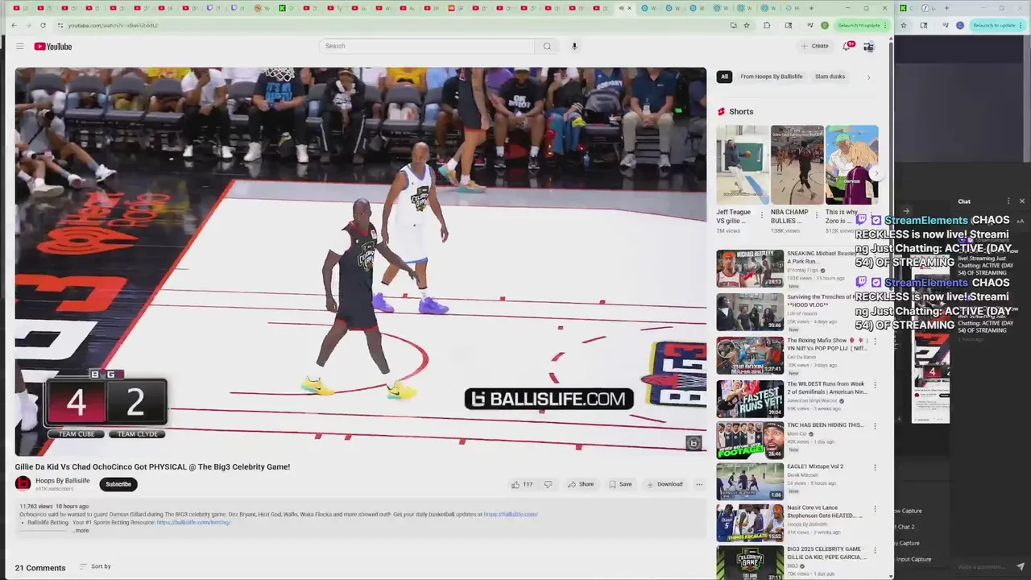Download the video

coord(665,484)
